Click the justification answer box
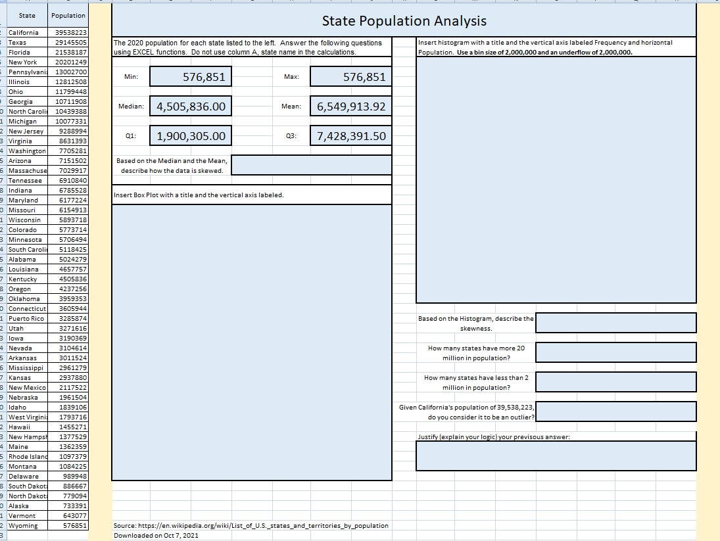This screenshot has width=720, height=541. (x=556, y=456)
